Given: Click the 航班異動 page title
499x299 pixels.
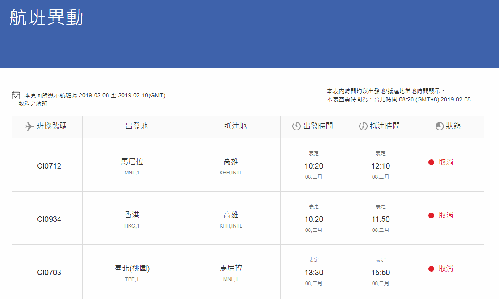Looking at the screenshot, I should tap(47, 17).
